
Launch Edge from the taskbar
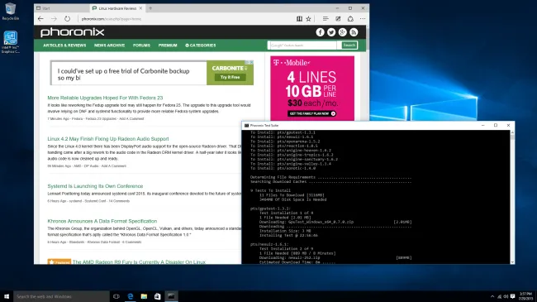(131, 296)
